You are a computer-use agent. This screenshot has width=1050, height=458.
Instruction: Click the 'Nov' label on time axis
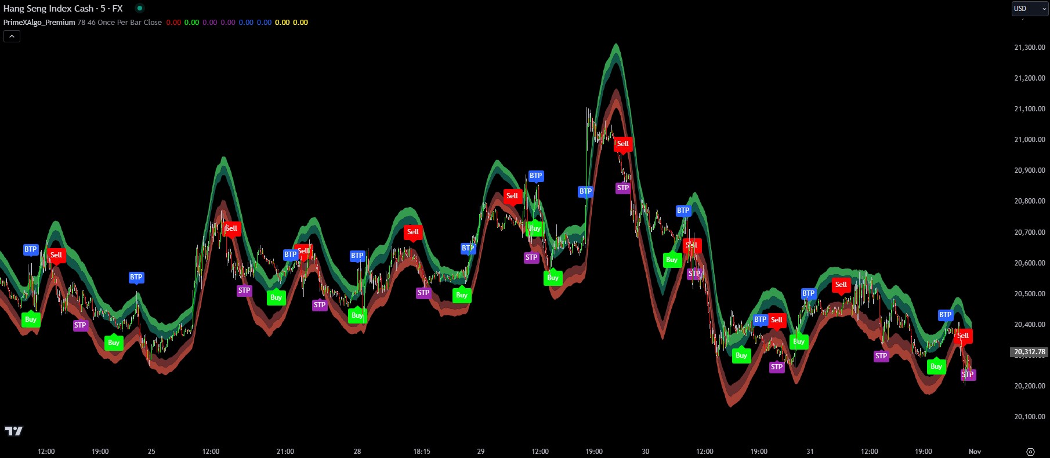(975, 452)
